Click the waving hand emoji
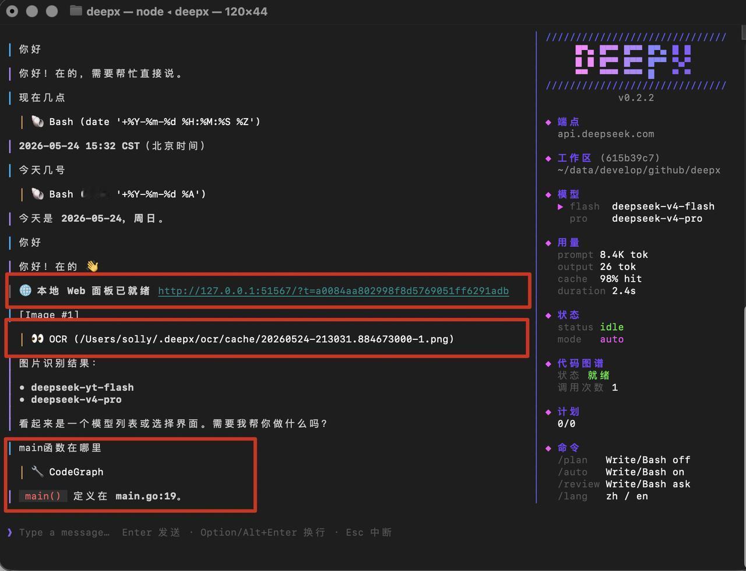Screen dimensions: 746x571 click(92, 266)
